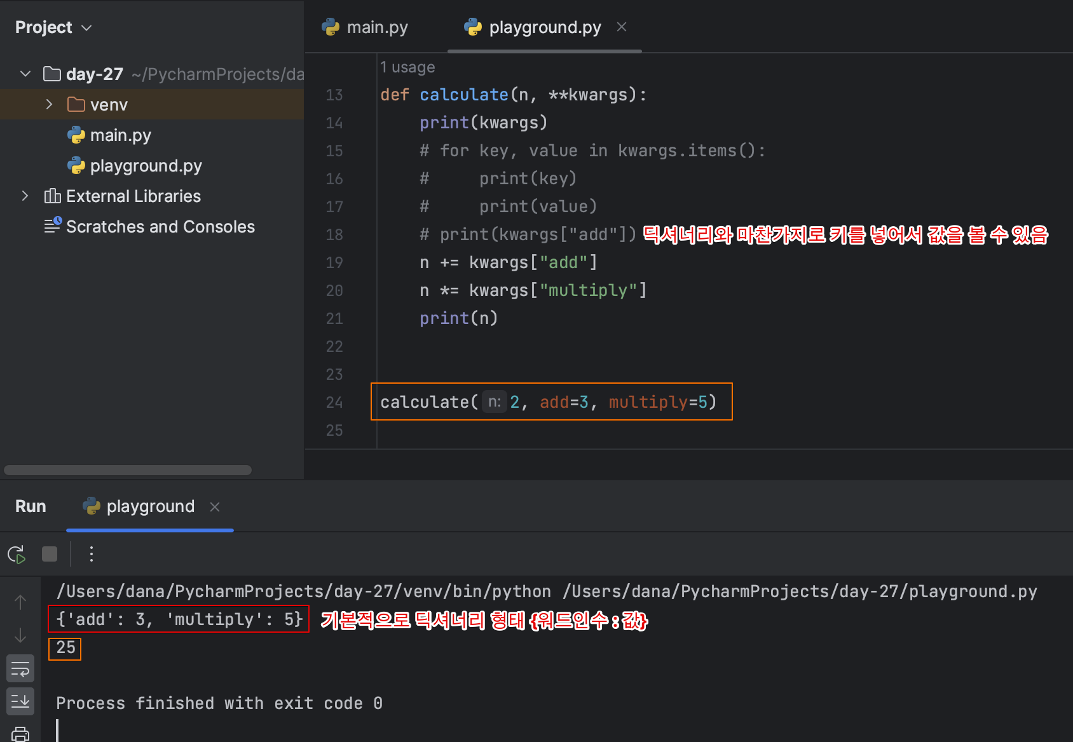Click the Python icon beside playground.py in tree

click(76, 165)
